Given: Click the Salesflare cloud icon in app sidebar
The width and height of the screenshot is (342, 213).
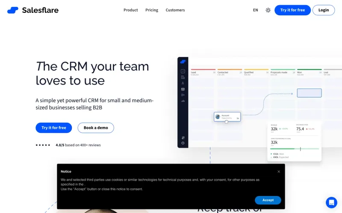Looking at the screenshot, I should pos(183,62).
